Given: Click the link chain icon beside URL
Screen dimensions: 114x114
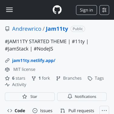Looking at the screenshot, I should pyautogui.click(x=7, y=60).
